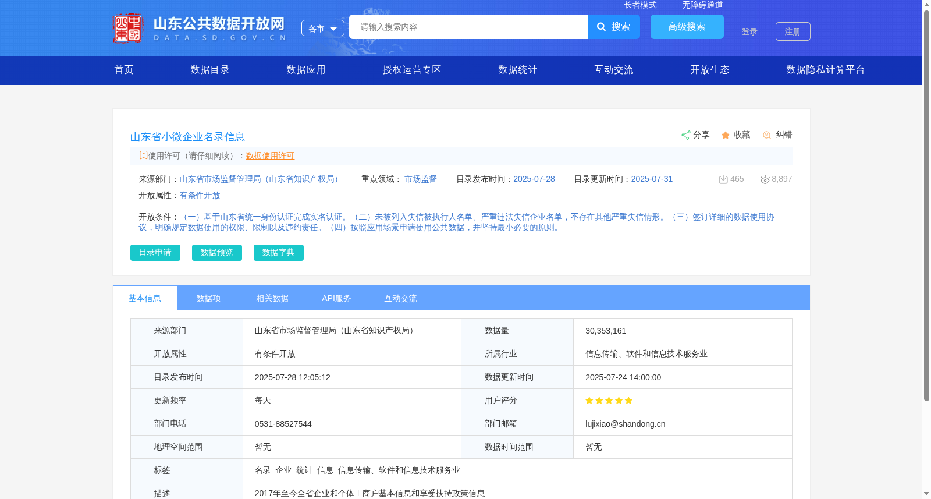Open 授权运营专区 menu

coord(412,70)
